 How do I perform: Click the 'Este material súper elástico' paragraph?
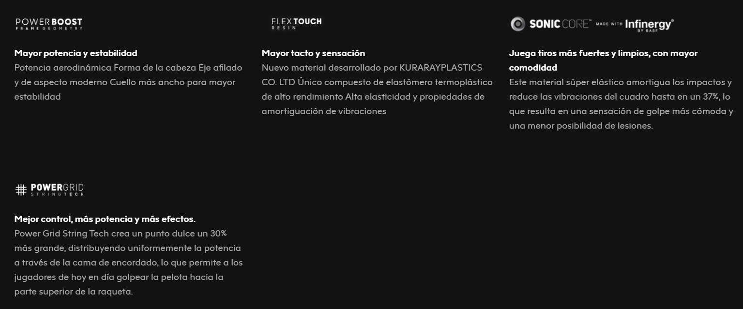(621, 104)
